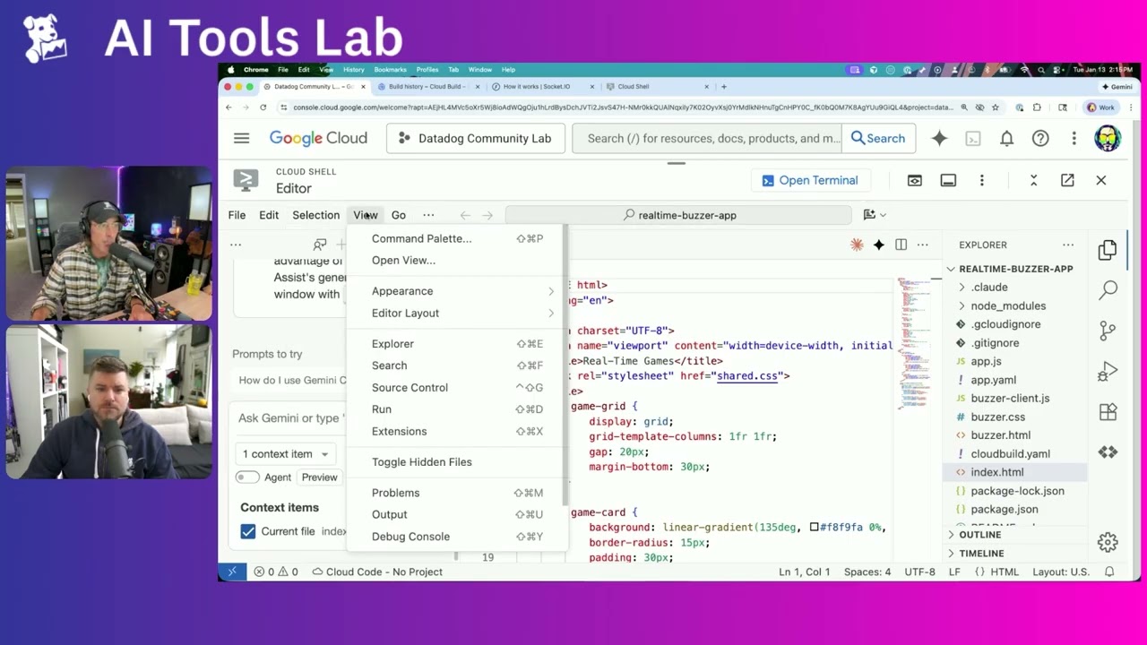Click the HTML language mode in status bar

pos(996,572)
